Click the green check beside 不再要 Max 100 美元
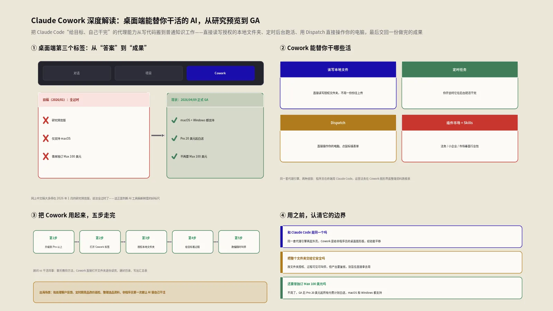This screenshot has width=553, height=311. coord(174,157)
